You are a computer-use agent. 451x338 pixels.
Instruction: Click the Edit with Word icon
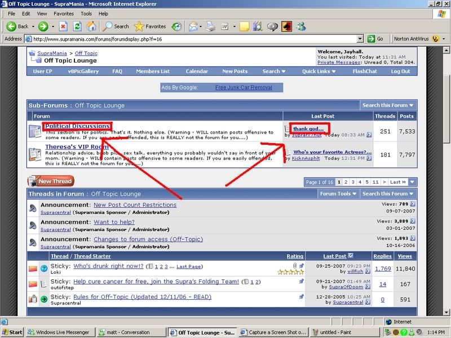(x=224, y=26)
